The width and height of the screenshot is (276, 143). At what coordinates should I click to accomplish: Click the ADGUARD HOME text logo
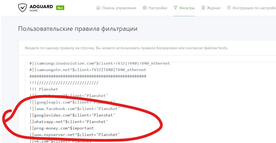click(x=41, y=8)
